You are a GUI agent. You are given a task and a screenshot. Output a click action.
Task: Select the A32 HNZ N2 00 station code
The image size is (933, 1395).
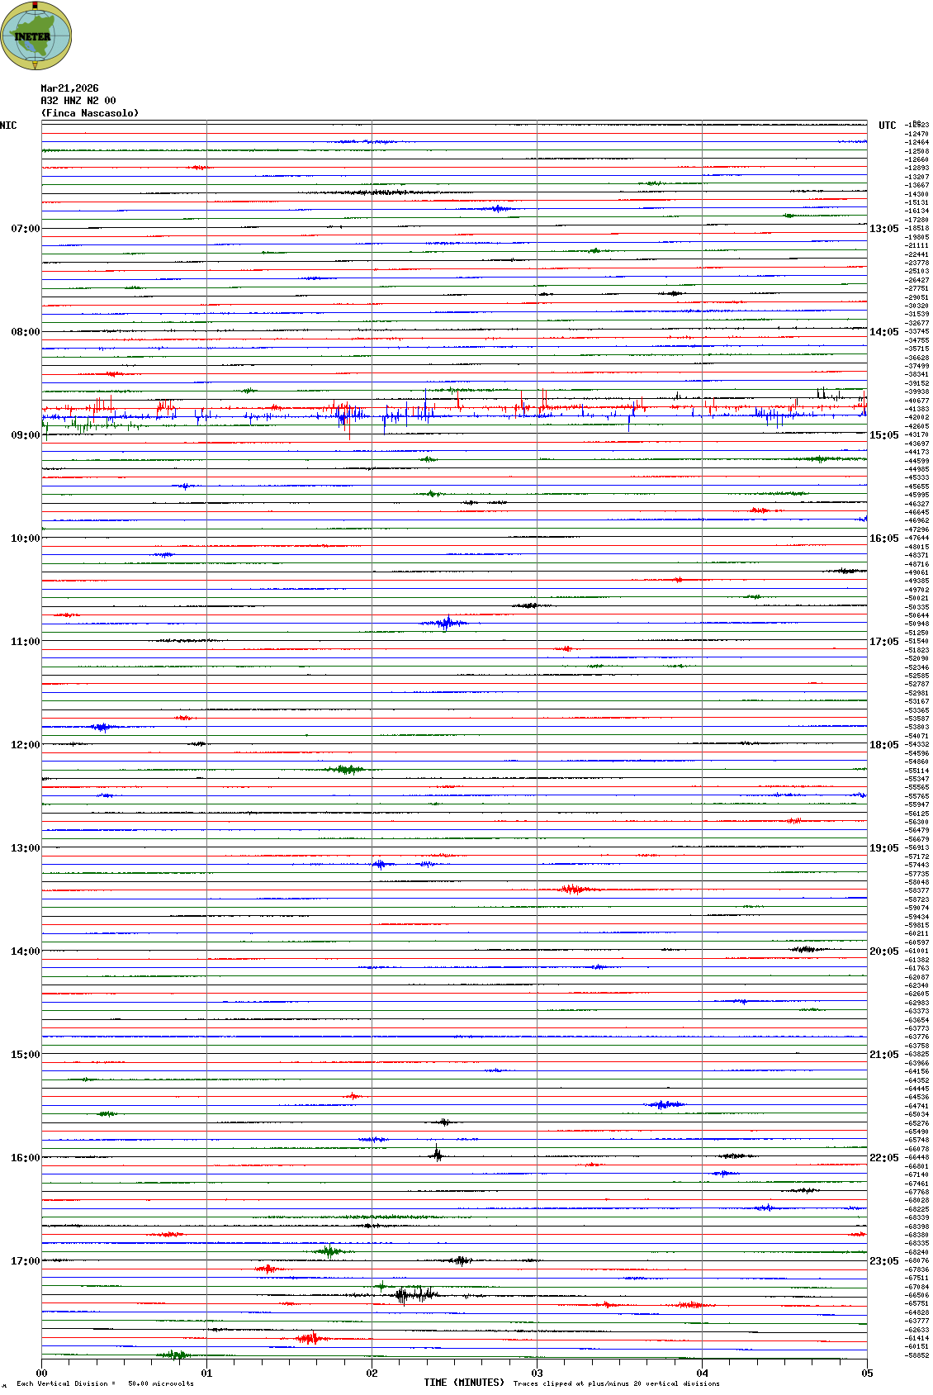point(78,101)
